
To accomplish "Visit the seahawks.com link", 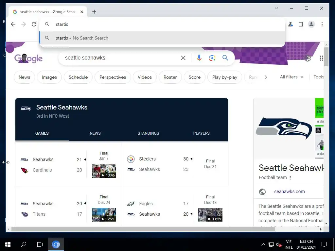I will (x=290, y=192).
